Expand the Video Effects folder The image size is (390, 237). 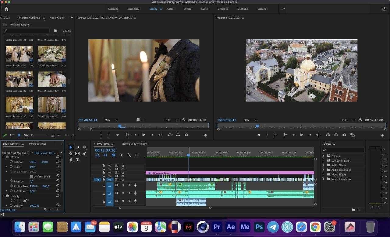tap(324, 174)
